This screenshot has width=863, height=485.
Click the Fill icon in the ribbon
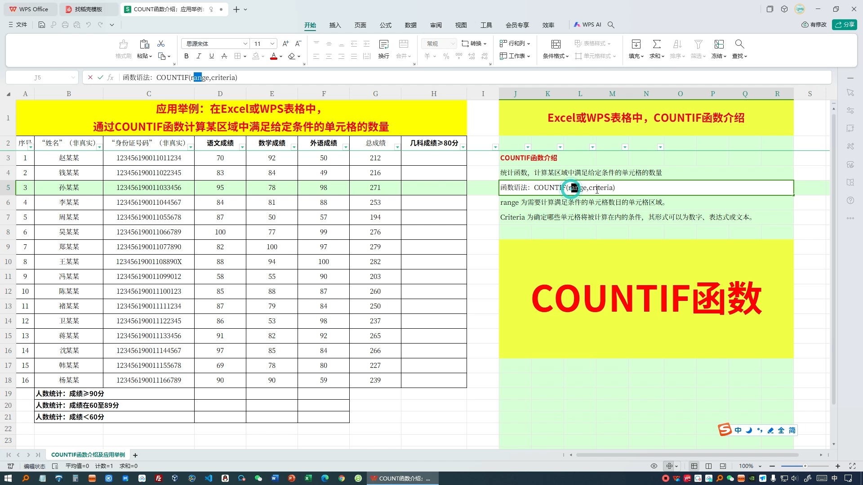(635, 44)
